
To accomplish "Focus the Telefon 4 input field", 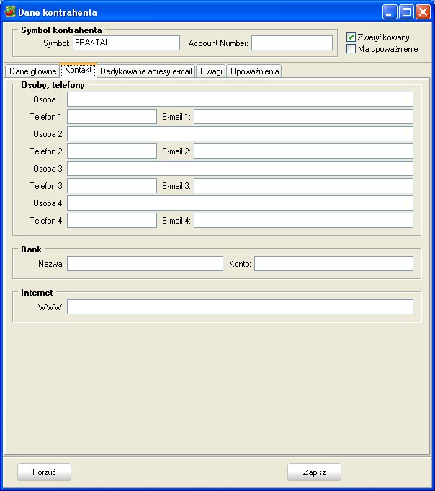I will click(112, 221).
